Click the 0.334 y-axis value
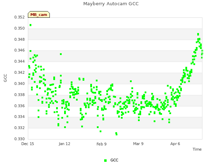 pos(20,117)
